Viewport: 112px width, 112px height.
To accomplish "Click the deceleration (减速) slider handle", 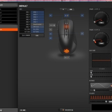I will (91, 77).
